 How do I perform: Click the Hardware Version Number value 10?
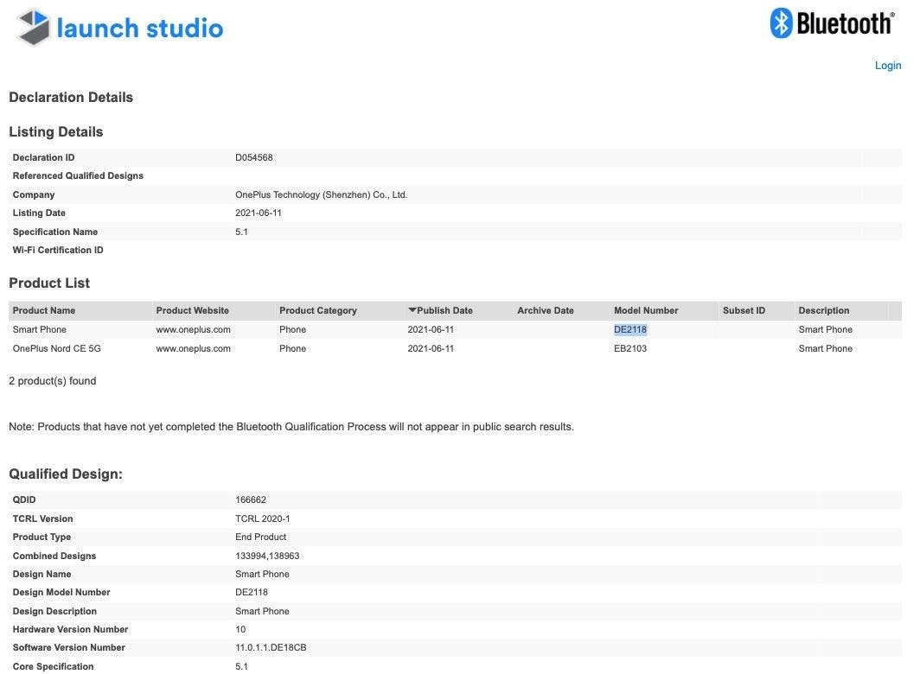click(x=240, y=629)
